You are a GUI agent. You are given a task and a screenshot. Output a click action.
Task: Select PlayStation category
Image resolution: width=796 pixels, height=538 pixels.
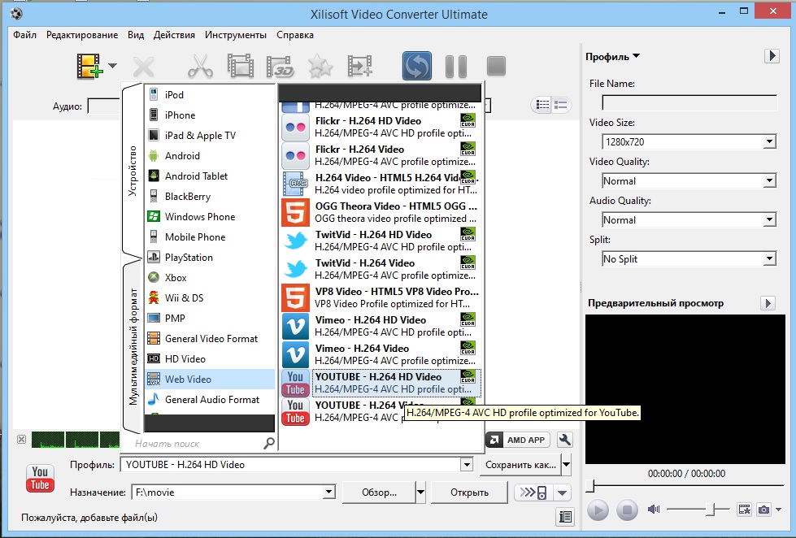pyautogui.click(x=210, y=258)
